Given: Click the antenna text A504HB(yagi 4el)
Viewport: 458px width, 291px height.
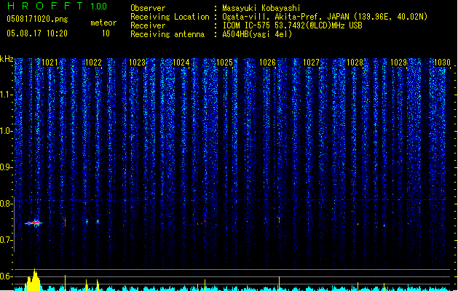Looking at the screenshot, I should point(257,34).
